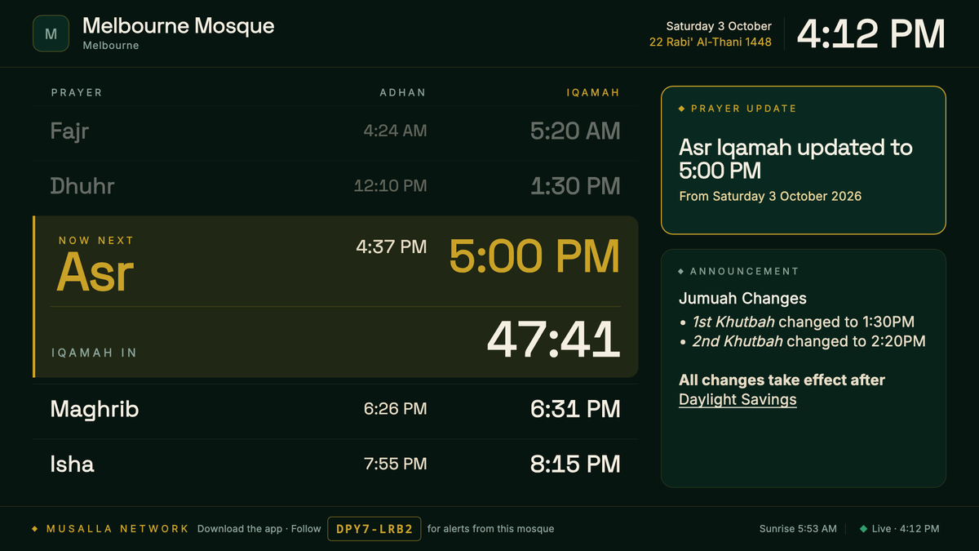This screenshot has height=551, width=979.
Task: Click the Saturday 3 October date
Action: click(719, 26)
